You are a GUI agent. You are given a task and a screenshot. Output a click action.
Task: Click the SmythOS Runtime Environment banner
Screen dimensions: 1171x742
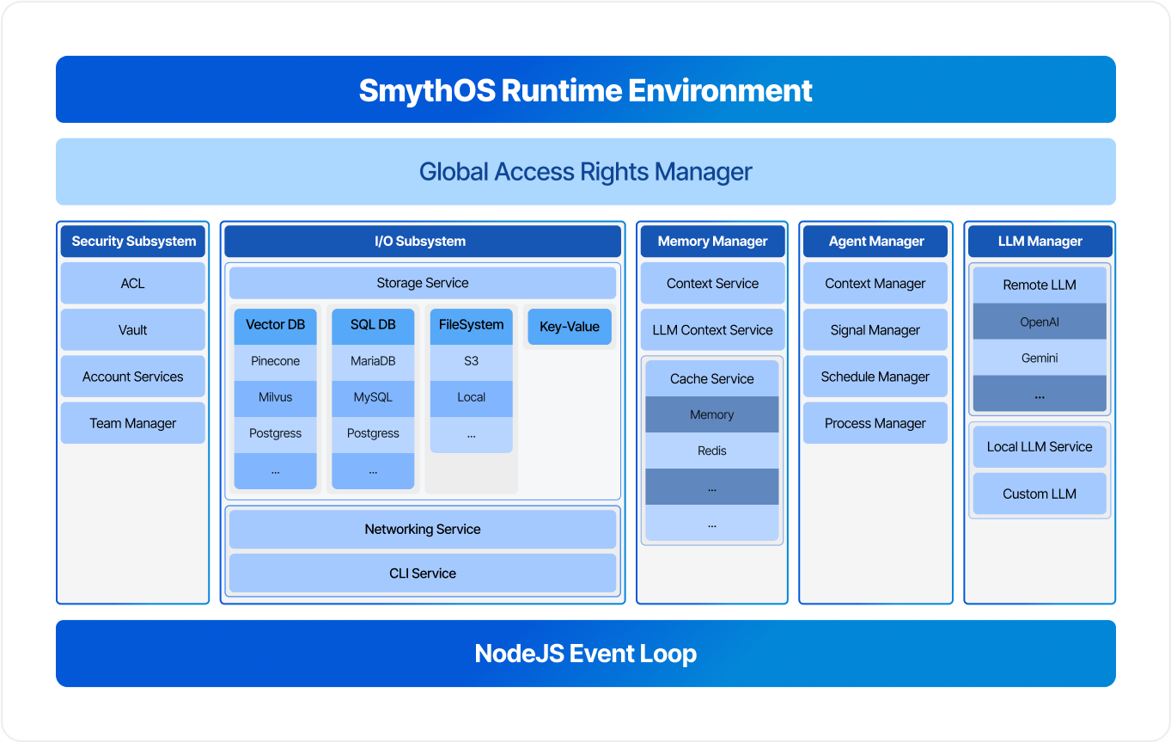[x=585, y=90]
